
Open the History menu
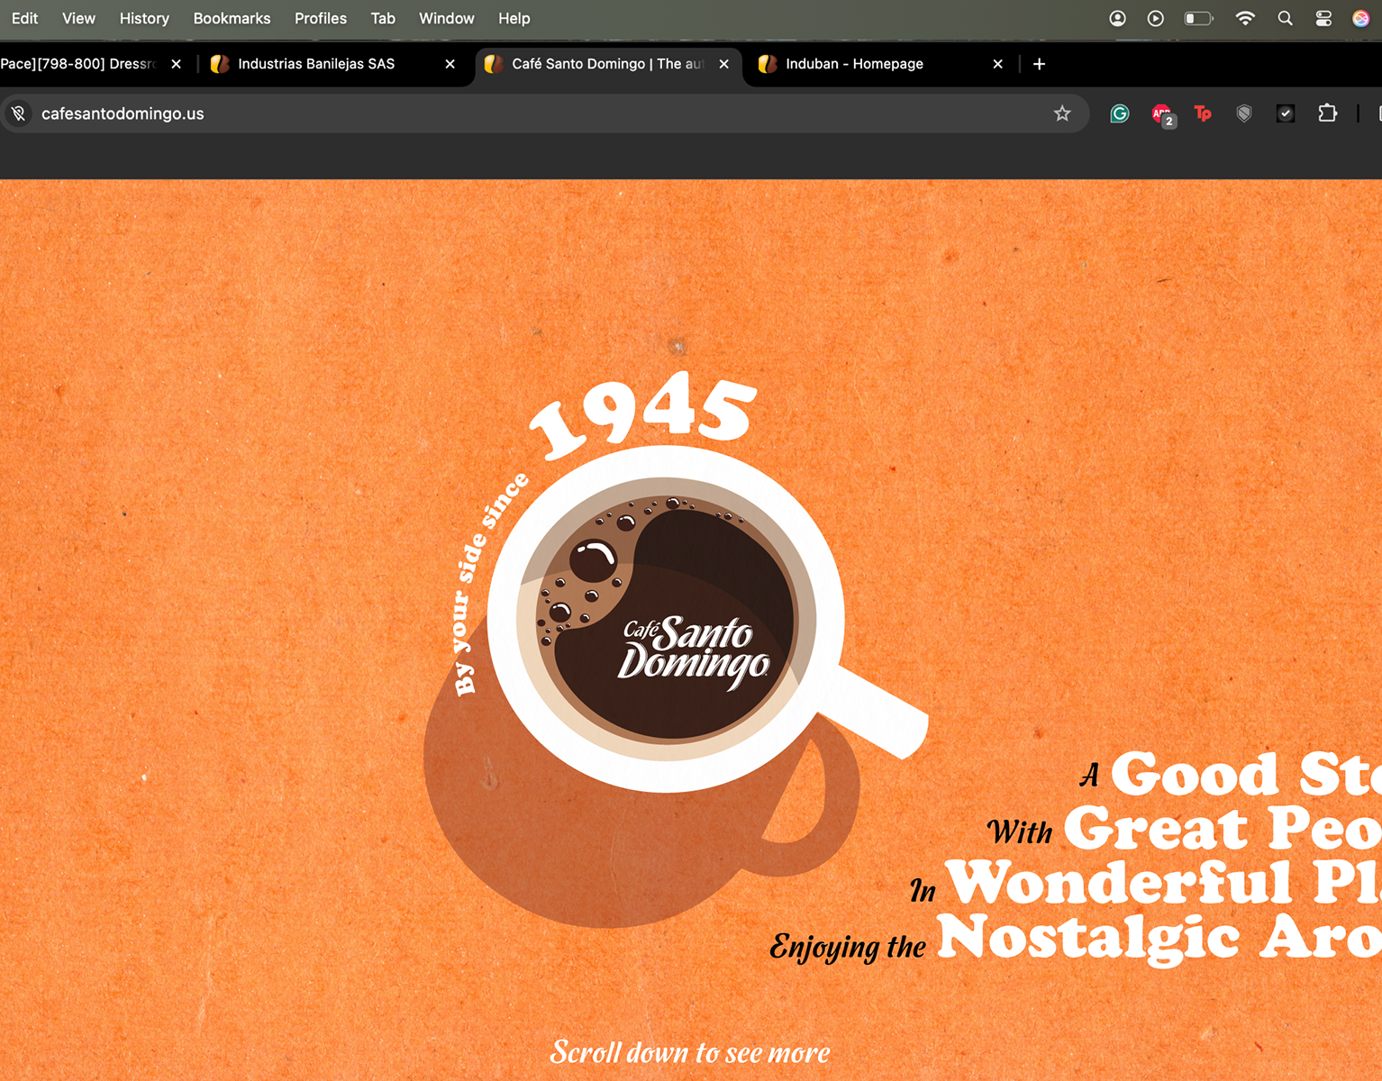(144, 18)
